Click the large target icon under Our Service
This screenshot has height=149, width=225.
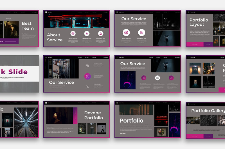click(126, 32)
